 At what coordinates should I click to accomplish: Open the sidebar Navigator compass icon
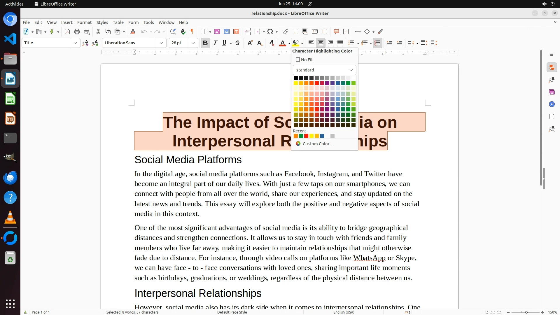coord(552,104)
